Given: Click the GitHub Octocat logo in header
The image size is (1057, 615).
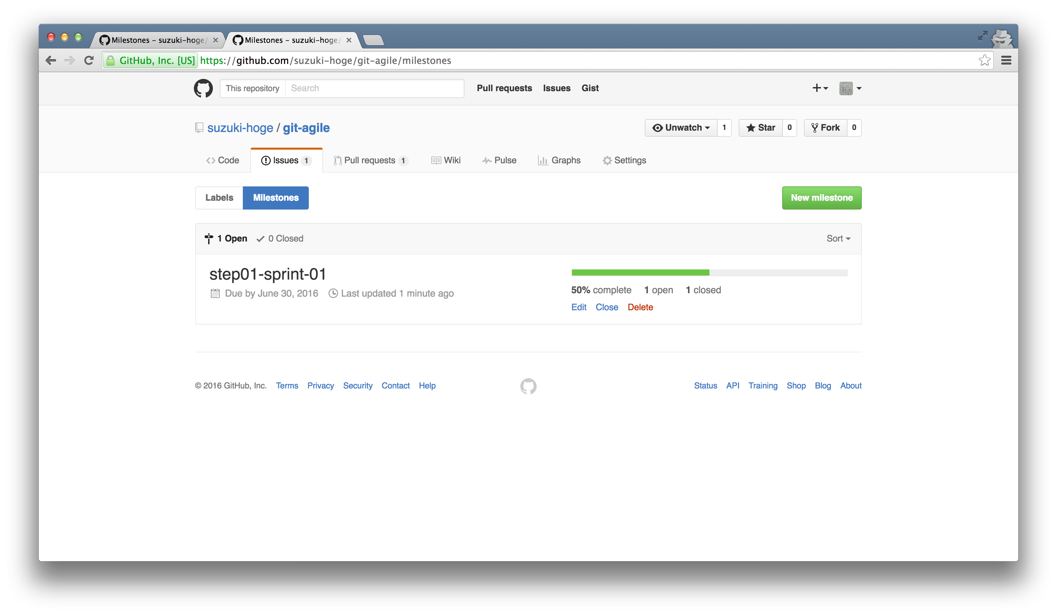Looking at the screenshot, I should (203, 88).
